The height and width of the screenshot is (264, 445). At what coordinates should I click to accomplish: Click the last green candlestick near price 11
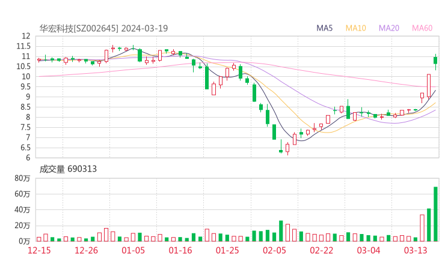(x=435, y=61)
